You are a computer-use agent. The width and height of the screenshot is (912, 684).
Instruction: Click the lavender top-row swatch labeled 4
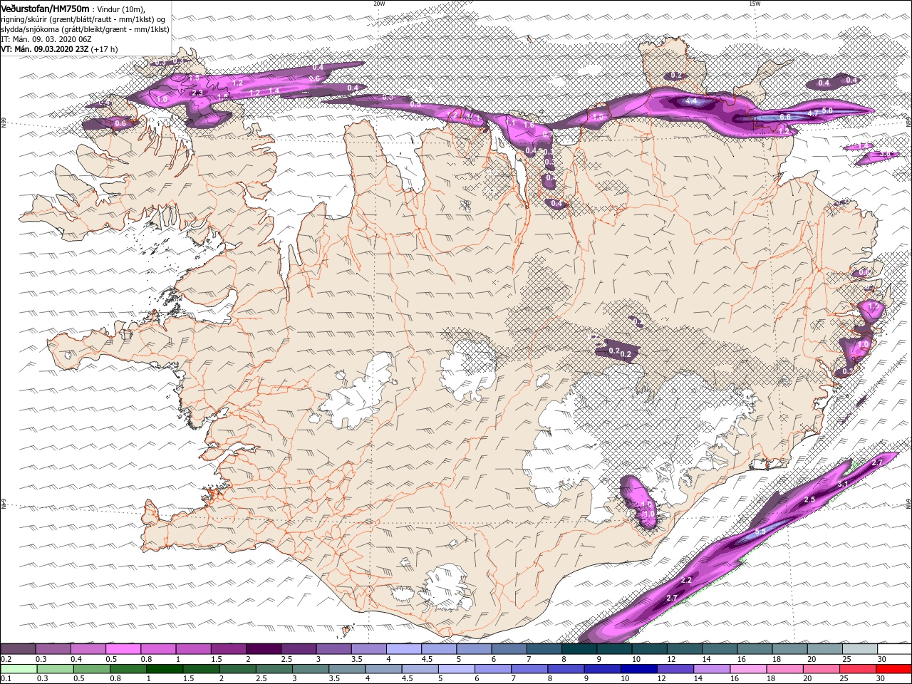403,649
